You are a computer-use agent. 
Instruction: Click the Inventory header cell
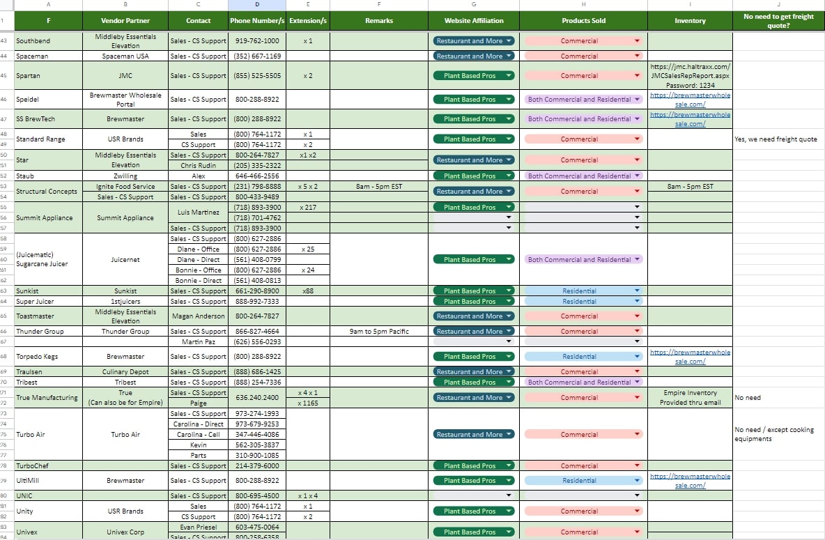click(690, 20)
